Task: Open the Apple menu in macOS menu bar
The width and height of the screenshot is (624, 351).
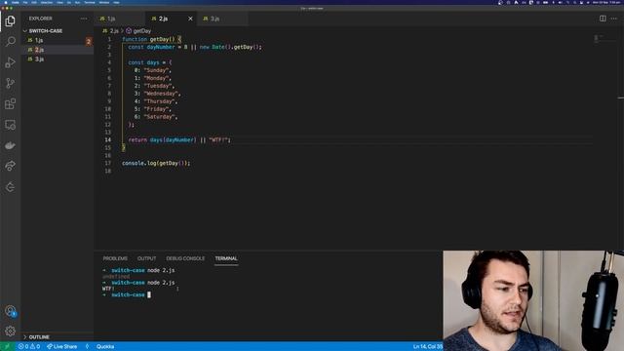Action: tap(6, 2)
